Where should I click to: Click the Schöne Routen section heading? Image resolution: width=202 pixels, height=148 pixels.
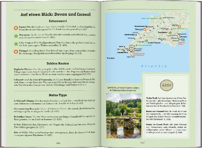tap(58, 64)
